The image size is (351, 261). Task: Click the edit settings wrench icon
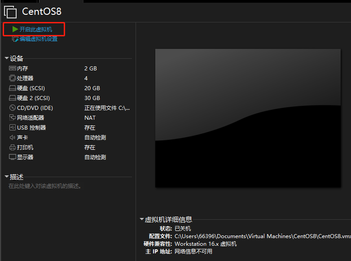[x=15, y=39]
